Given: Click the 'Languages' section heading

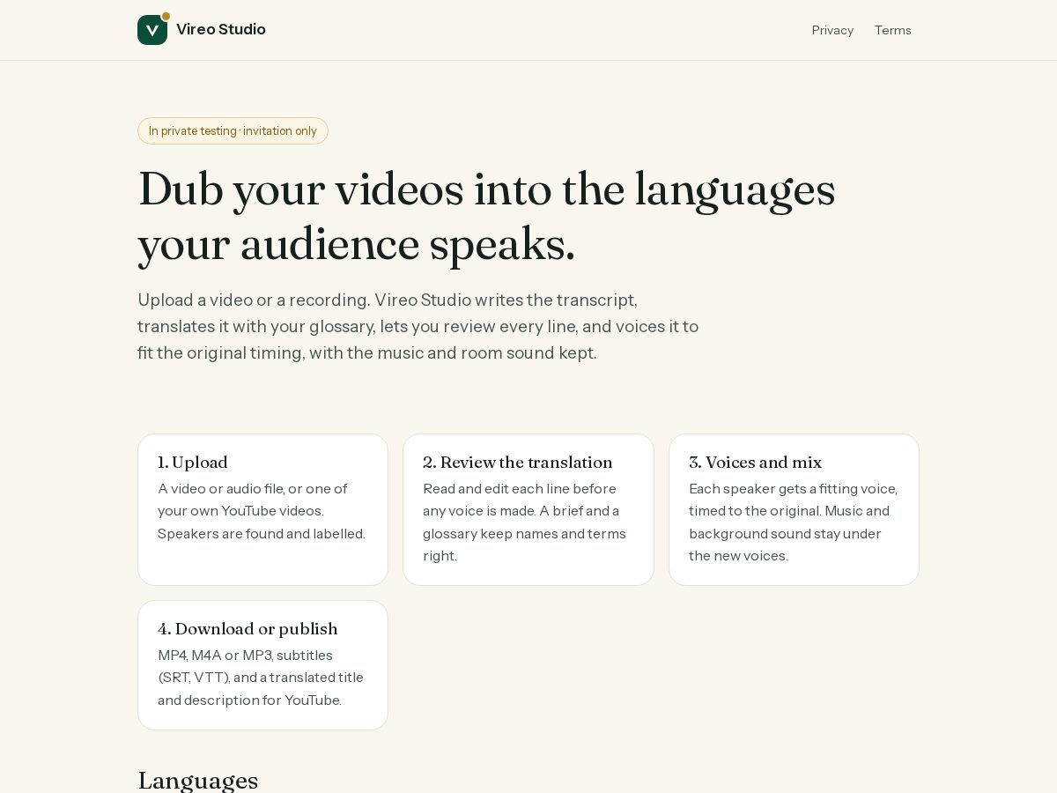Looking at the screenshot, I should click(x=198, y=781).
